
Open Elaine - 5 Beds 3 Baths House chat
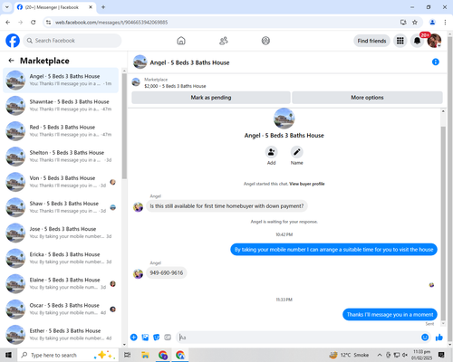click(61, 283)
